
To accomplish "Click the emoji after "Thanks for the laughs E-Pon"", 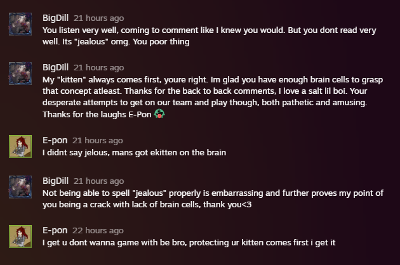I will pos(160,115).
